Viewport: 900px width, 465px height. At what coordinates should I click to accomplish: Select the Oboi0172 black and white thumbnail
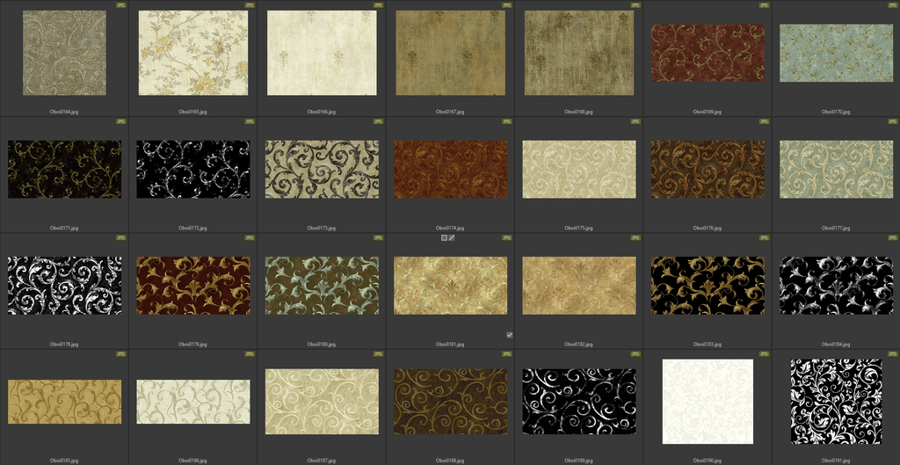point(192,169)
